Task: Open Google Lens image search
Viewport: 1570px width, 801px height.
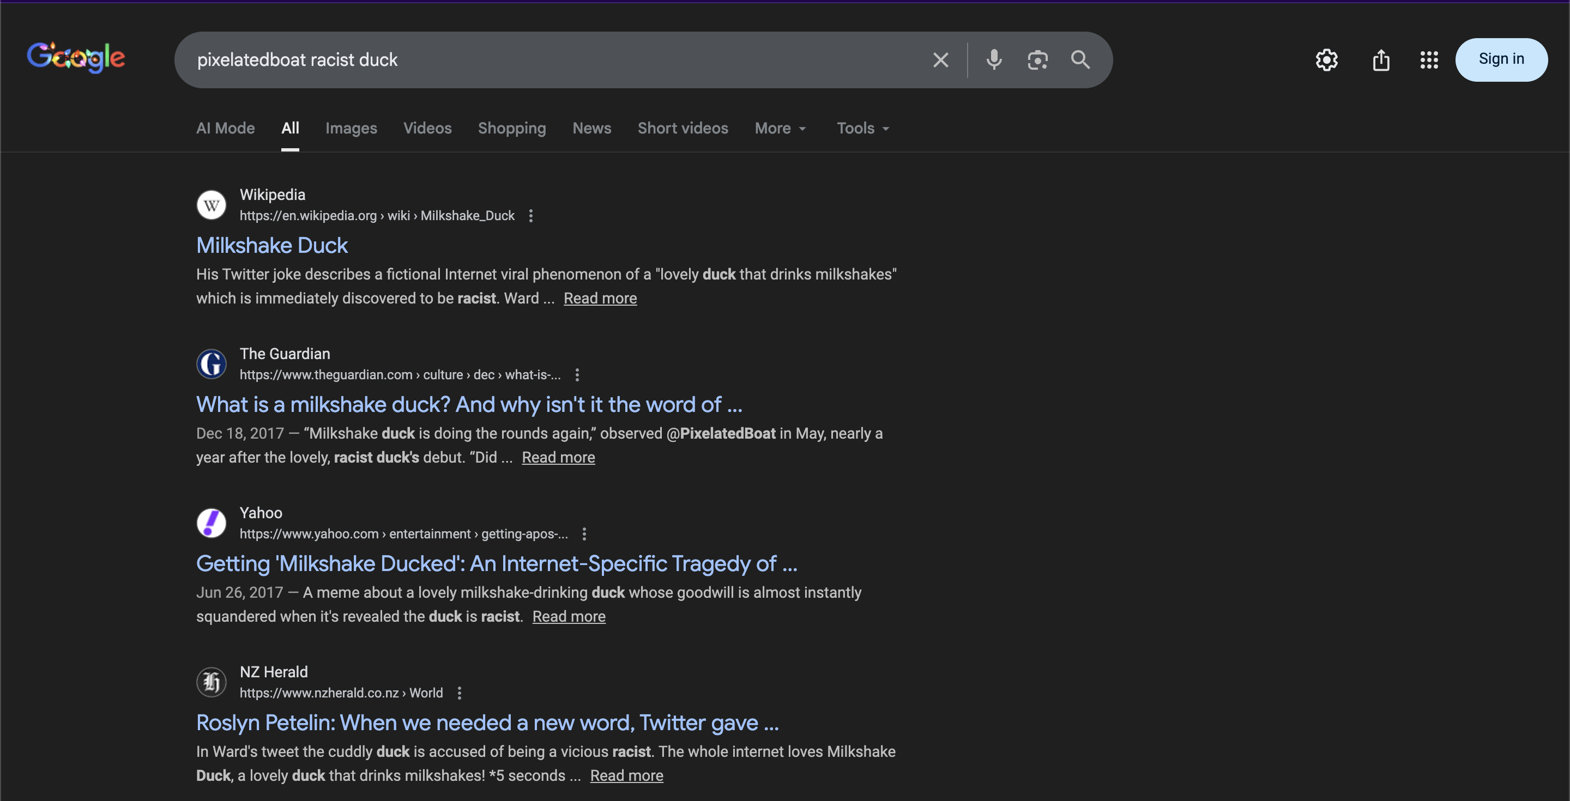Action: (1037, 60)
